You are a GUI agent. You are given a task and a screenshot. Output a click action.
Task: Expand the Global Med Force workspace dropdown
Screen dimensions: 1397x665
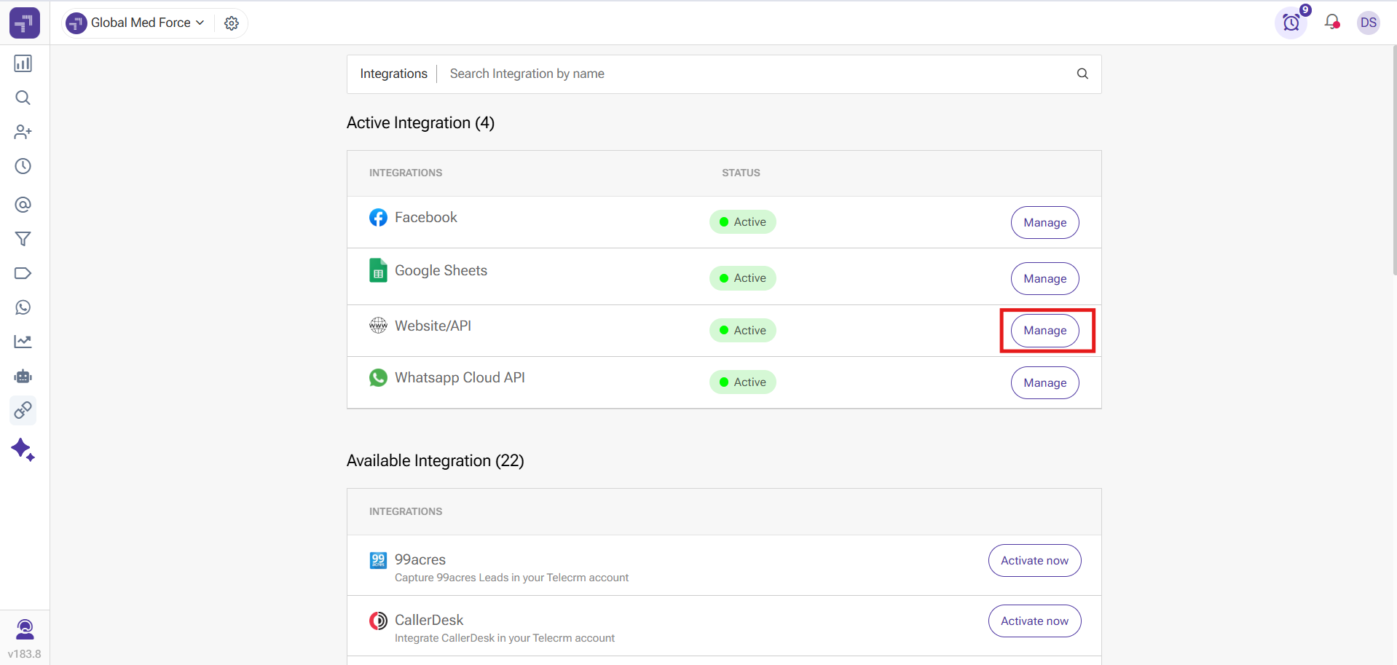(x=136, y=23)
